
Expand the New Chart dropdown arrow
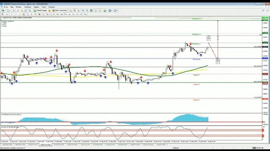point(5,10)
